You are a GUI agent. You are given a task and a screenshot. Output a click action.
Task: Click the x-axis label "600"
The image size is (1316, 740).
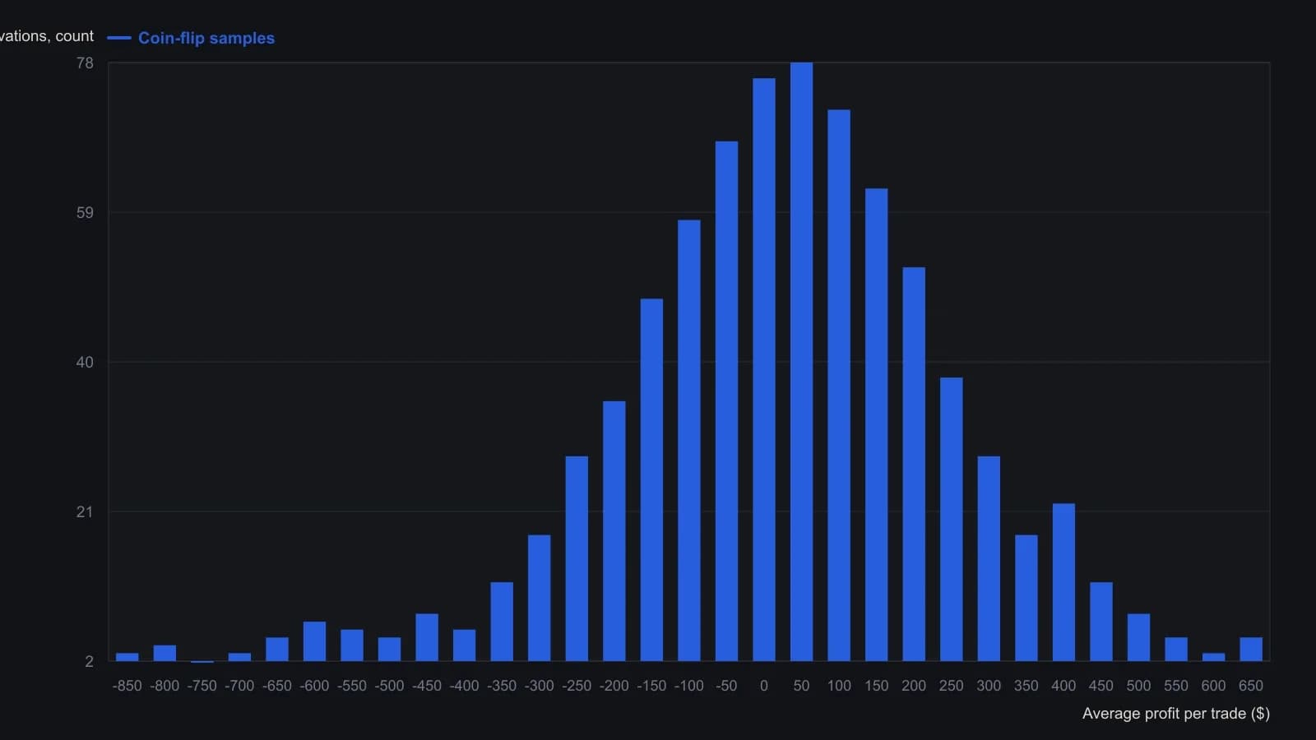[1213, 686]
